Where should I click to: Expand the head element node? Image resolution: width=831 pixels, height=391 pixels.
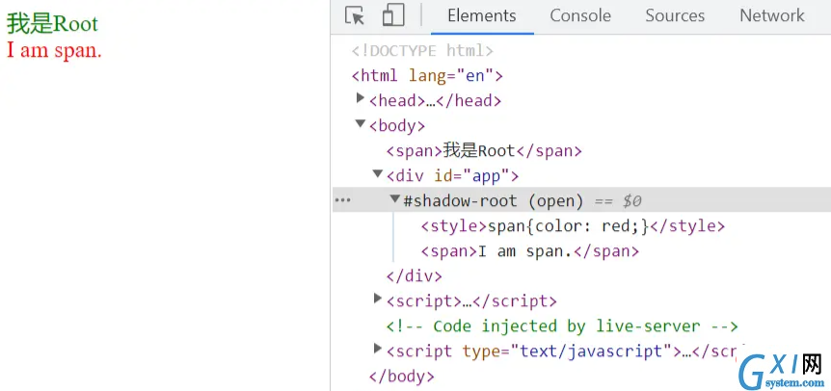coord(361,98)
